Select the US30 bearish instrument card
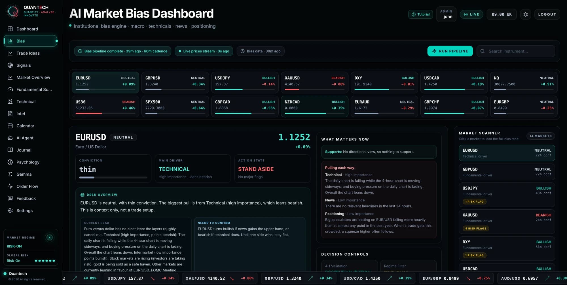The image size is (567, 285). tap(105, 106)
